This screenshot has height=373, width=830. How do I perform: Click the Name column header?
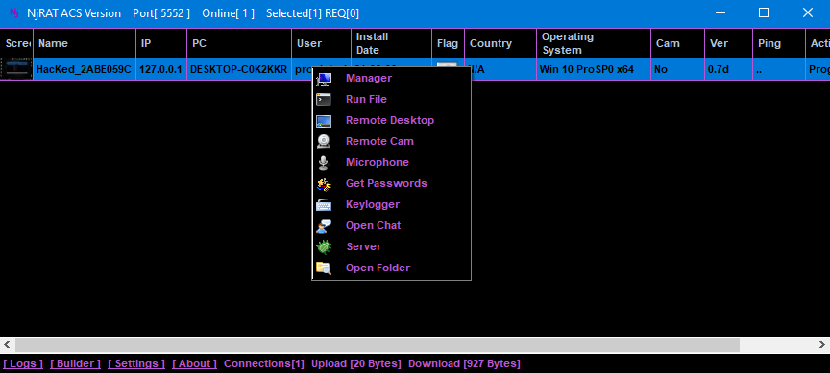(85, 43)
